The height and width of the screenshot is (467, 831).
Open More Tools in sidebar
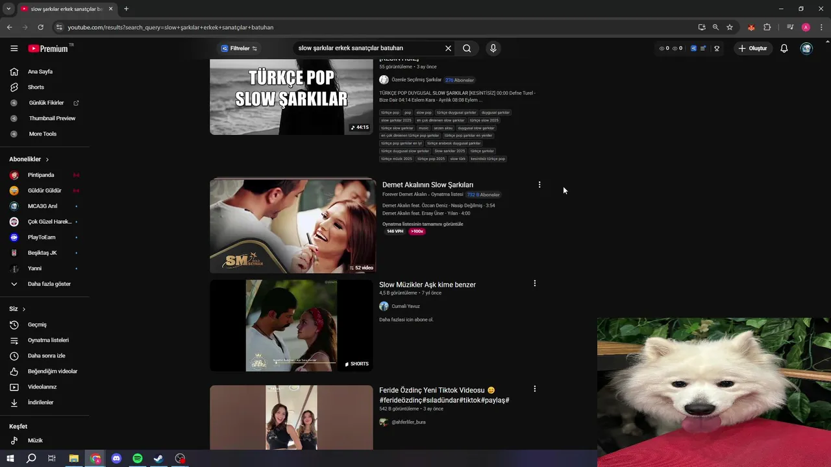[x=42, y=134]
